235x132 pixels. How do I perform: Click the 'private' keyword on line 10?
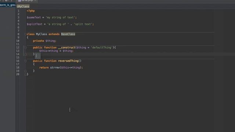point(38,41)
